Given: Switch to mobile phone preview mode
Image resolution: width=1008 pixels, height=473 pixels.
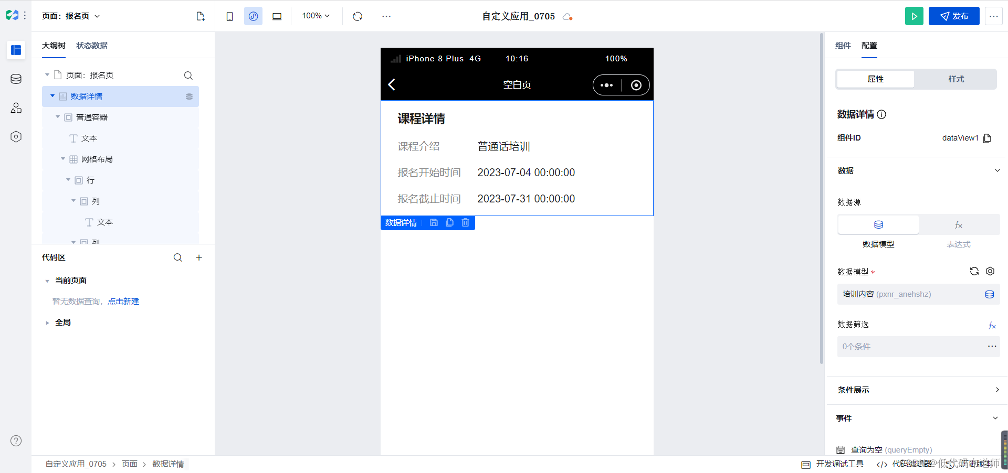Looking at the screenshot, I should pyautogui.click(x=229, y=16).
